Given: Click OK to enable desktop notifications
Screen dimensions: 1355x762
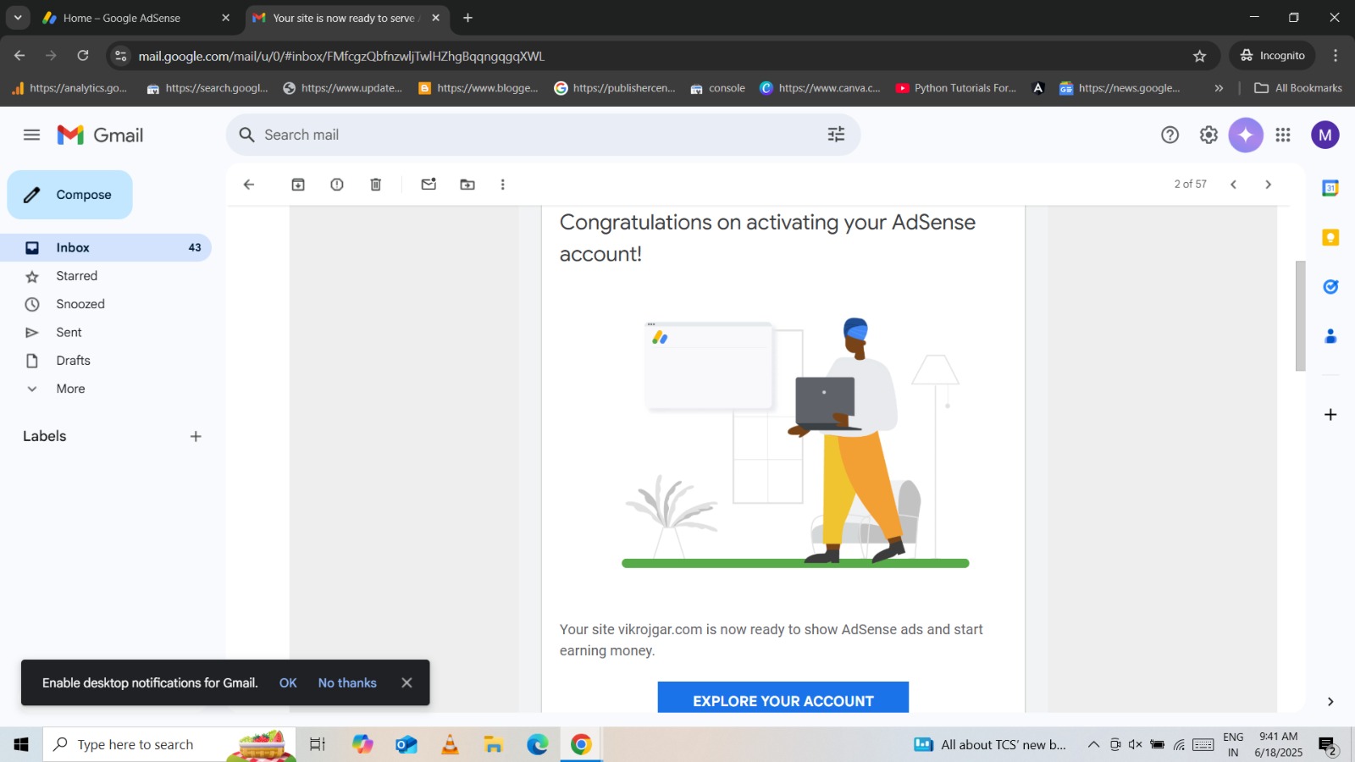Looking at the screenshot, I should (288, 683).
